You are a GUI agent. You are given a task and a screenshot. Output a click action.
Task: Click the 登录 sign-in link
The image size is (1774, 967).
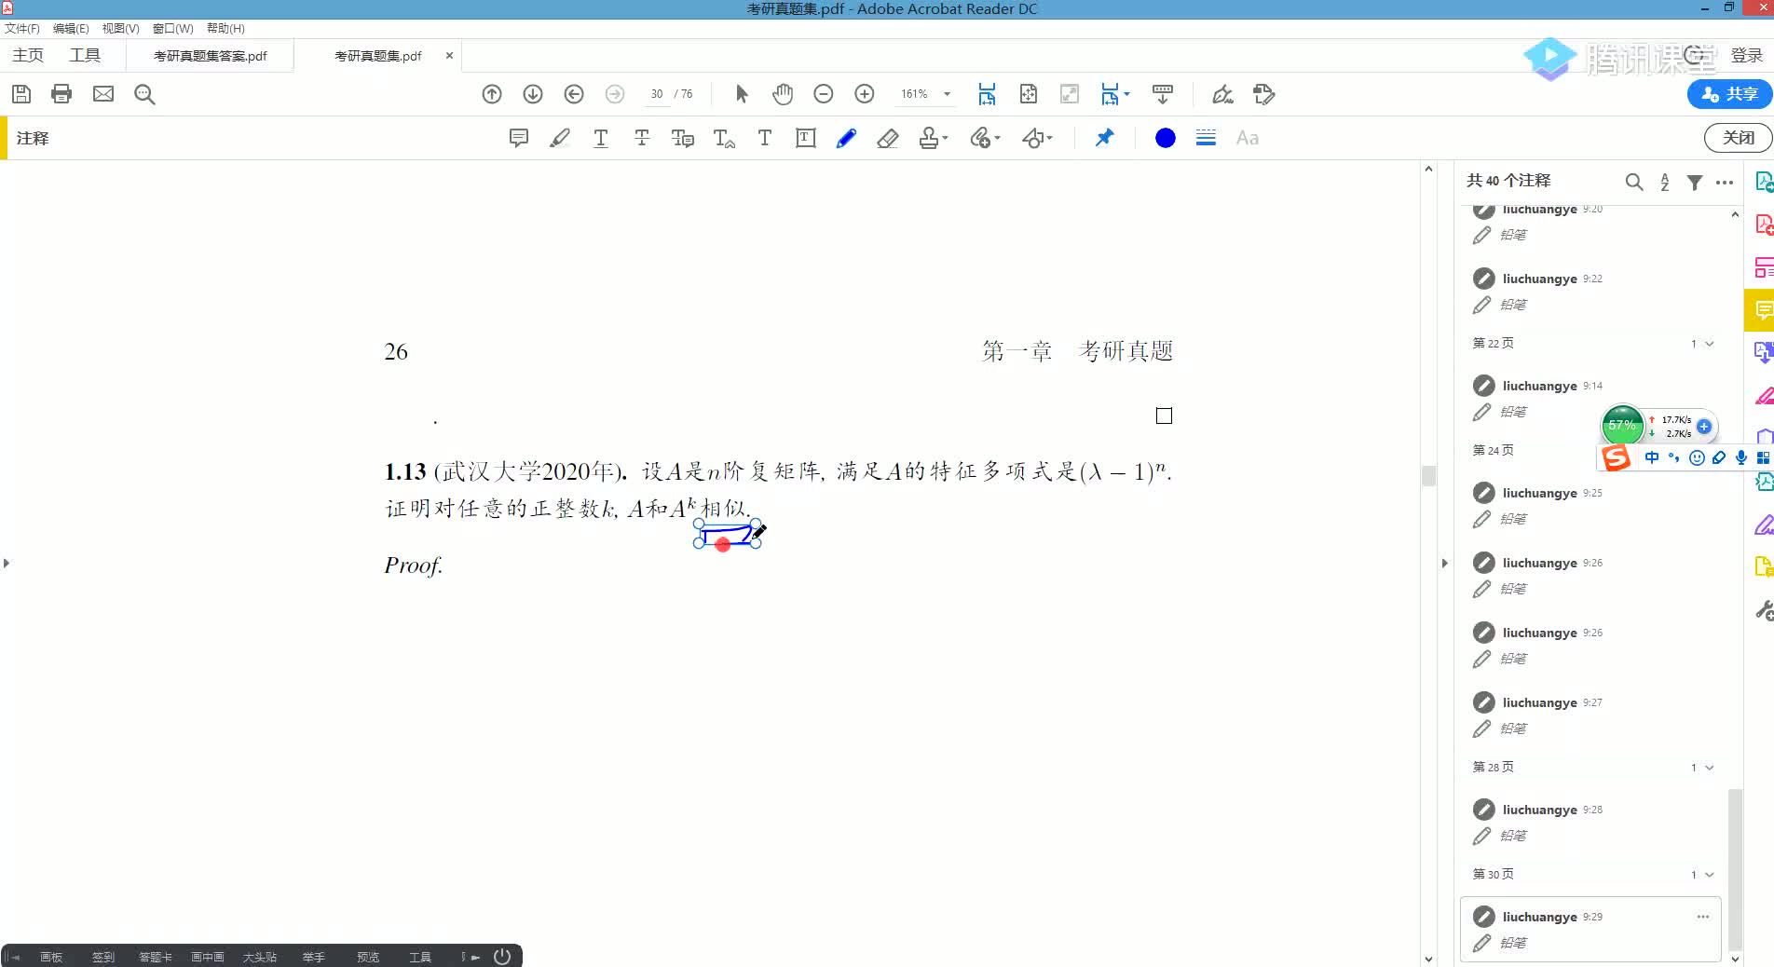tap(1746, 56)
